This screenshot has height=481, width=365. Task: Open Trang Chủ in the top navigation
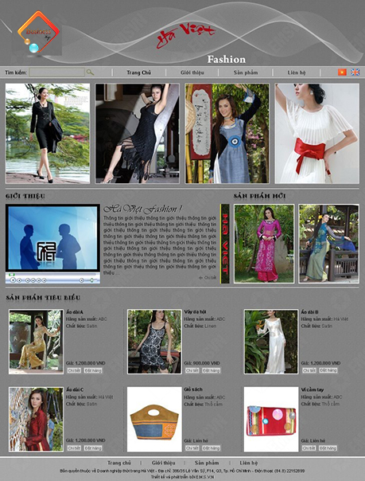click(x=138, y=72)
